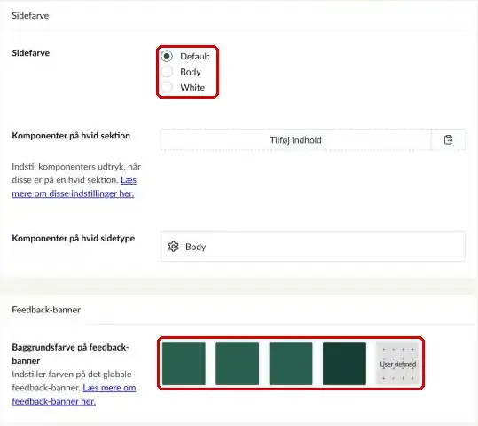Click the Komponenter på hvid sektion label
Screen dimensions: 478x426
click(71, 136)
